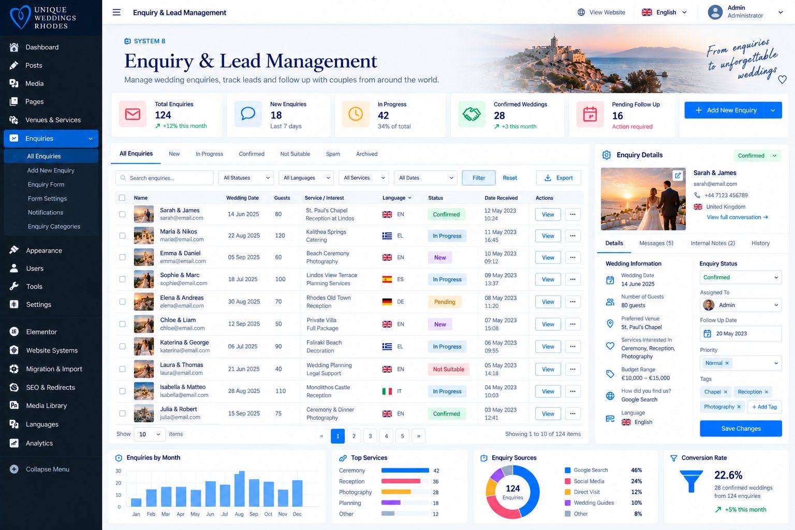This screenshot has height=530, width=795.
Task: Click the Enquiry Details gear icon
Action: [x=607, y=155]
